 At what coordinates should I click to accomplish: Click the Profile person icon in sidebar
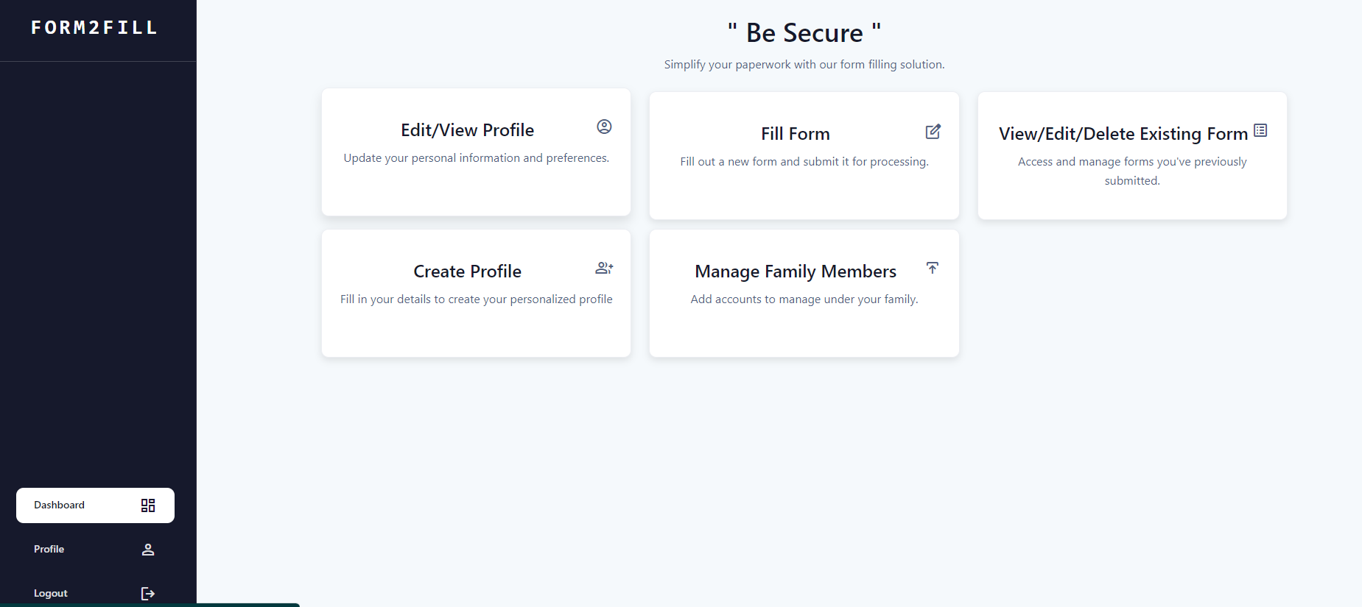(x=148, y=550)
